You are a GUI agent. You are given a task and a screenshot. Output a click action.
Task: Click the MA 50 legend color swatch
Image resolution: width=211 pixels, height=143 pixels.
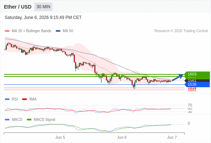coord(58,31)
